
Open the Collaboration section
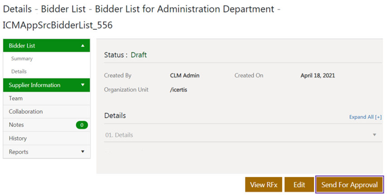coord(26,111)
